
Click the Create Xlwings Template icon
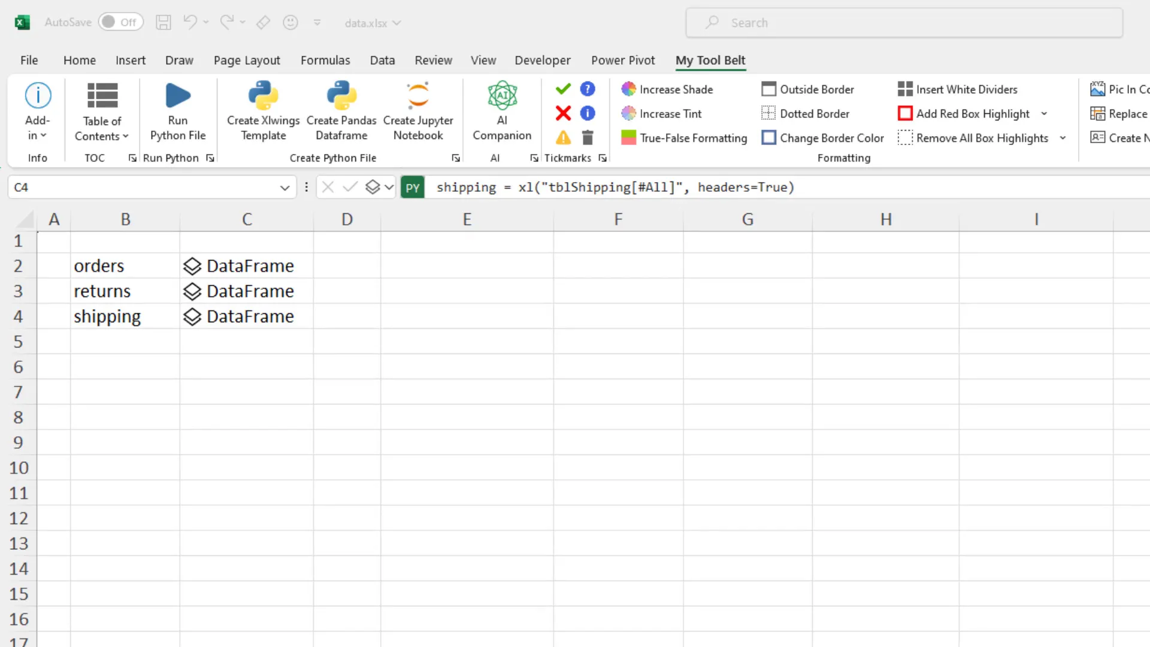(x=262, y=96)
